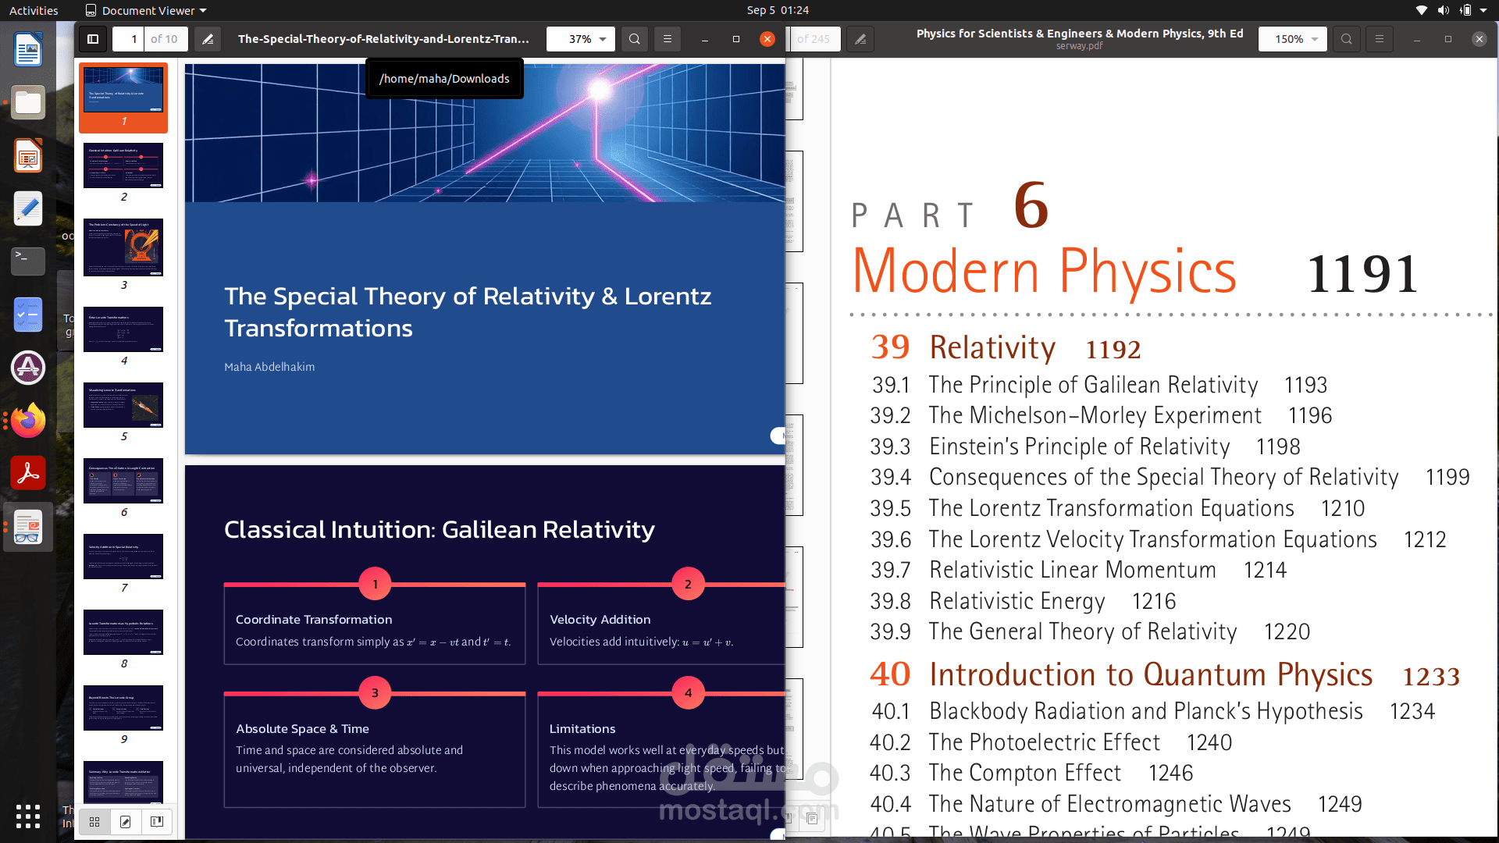Expand the 150% zoom dropdown
The image size is (1499, 843).
(1315, 39)
